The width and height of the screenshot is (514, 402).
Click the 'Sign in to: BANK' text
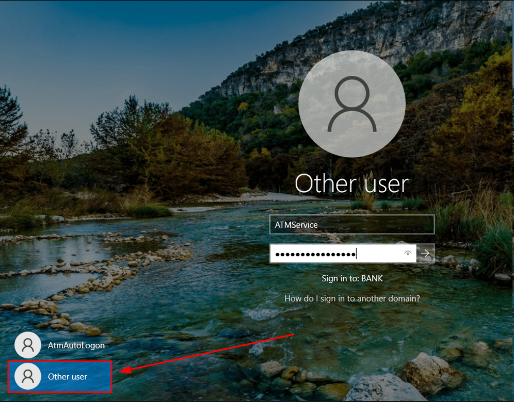pyautogui.click(x=352, y=279)
